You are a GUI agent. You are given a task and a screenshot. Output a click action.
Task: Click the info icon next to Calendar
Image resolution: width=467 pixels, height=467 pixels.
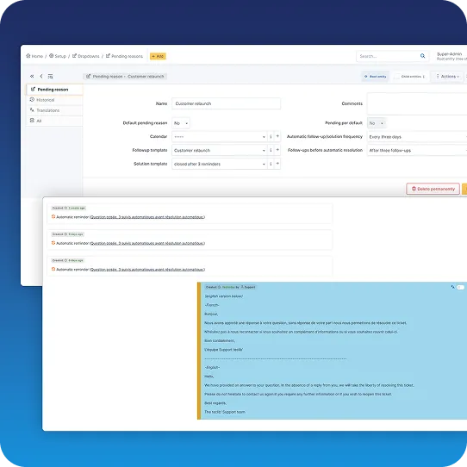[x=271, y=137]
